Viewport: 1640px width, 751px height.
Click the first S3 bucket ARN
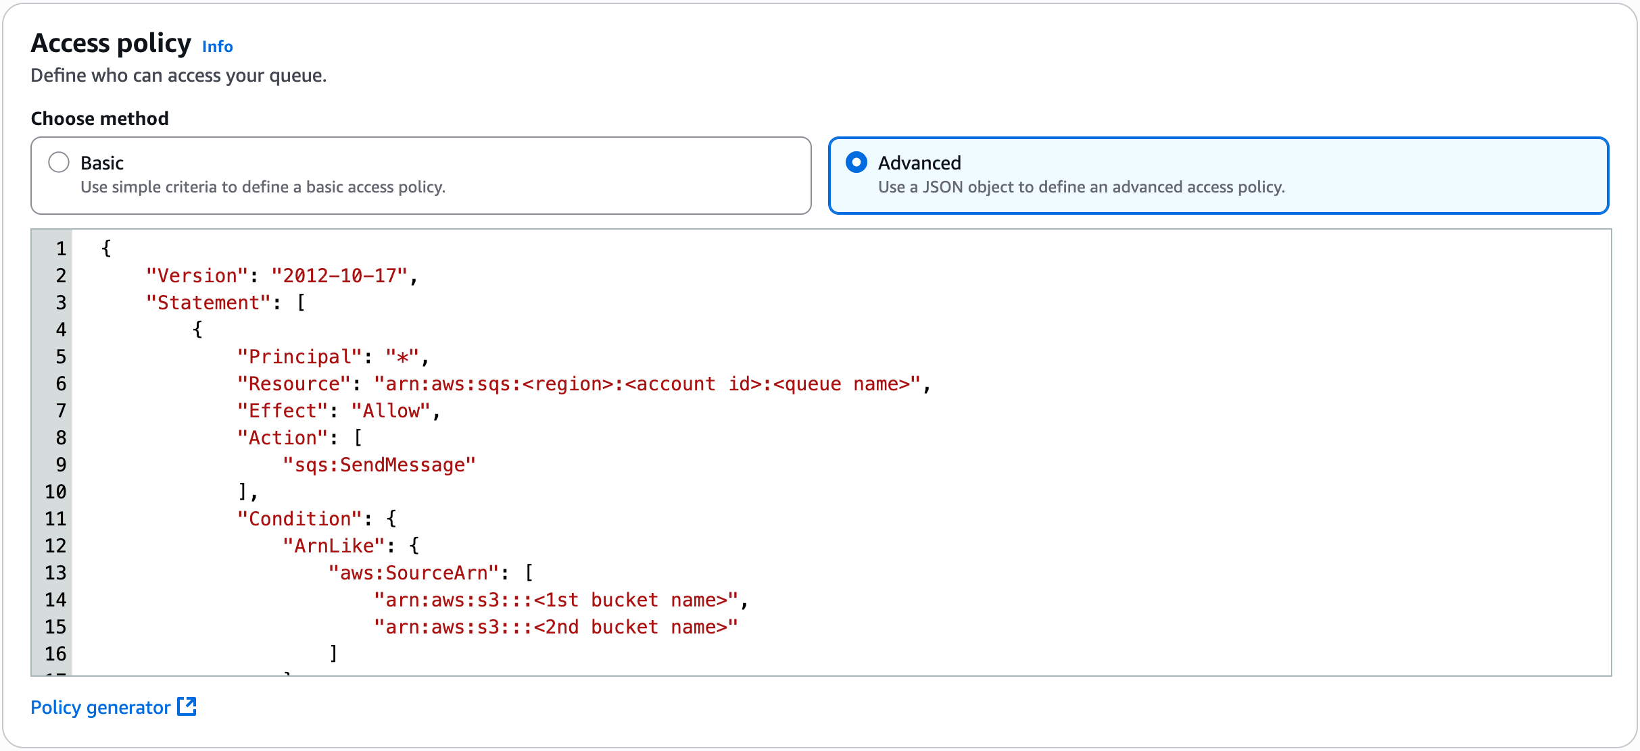[560, 599]
